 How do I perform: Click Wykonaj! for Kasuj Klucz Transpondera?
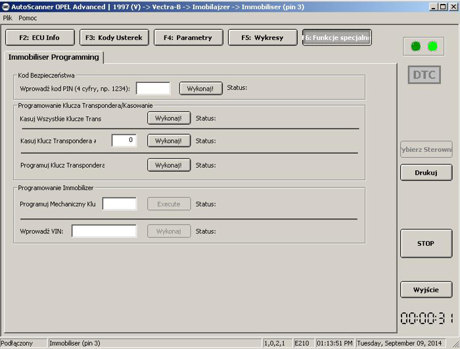click(169, 141)
